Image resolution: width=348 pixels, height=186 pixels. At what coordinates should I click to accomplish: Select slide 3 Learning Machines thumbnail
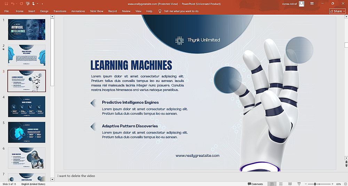click(27, 81)
